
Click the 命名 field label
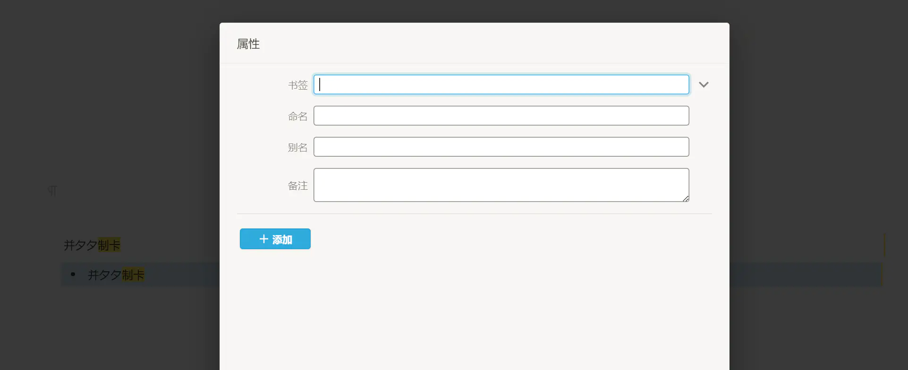[297, 116]
